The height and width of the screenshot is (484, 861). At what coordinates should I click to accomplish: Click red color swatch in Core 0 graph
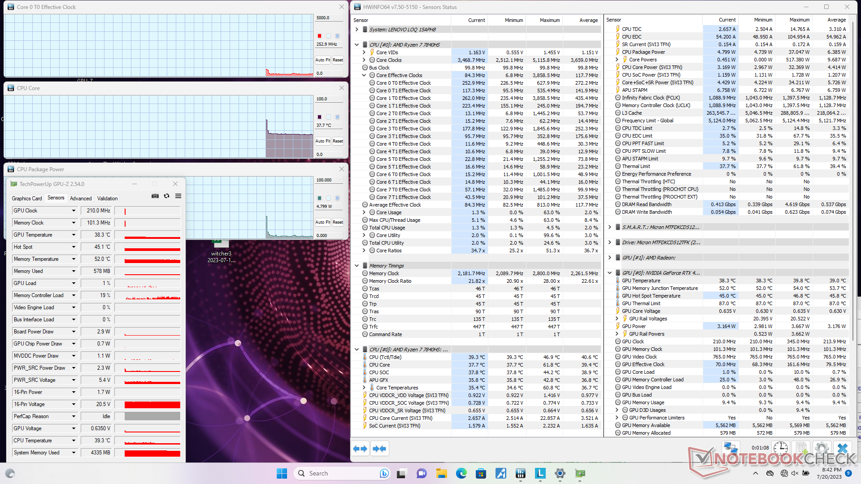pyautogui.click(x=319, y=36)
